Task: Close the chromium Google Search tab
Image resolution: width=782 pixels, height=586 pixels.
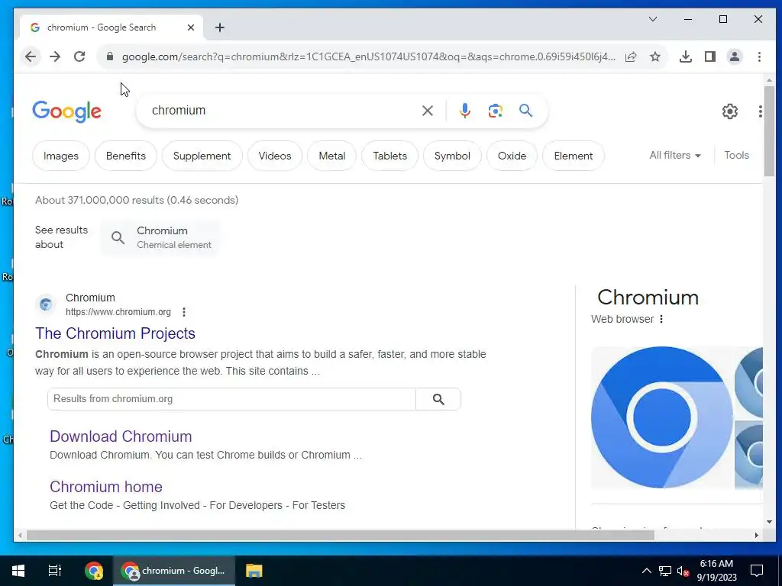Action: [190, 27]
